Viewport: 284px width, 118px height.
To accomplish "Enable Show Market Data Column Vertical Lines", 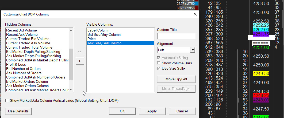I will pos(7,100).
